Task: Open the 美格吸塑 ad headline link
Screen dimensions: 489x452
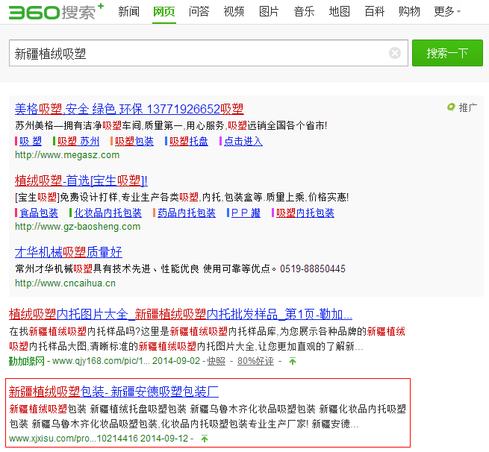Action: tap(129, 109)
